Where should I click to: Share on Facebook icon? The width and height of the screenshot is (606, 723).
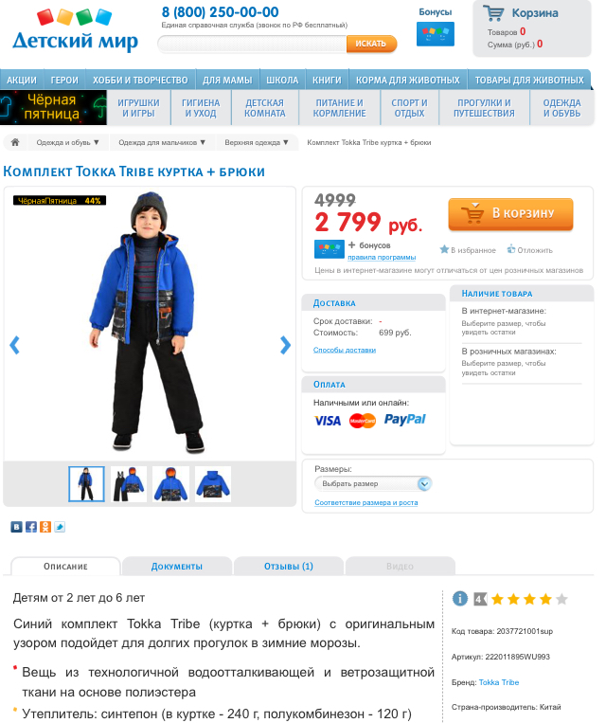[x=31, y=527]
